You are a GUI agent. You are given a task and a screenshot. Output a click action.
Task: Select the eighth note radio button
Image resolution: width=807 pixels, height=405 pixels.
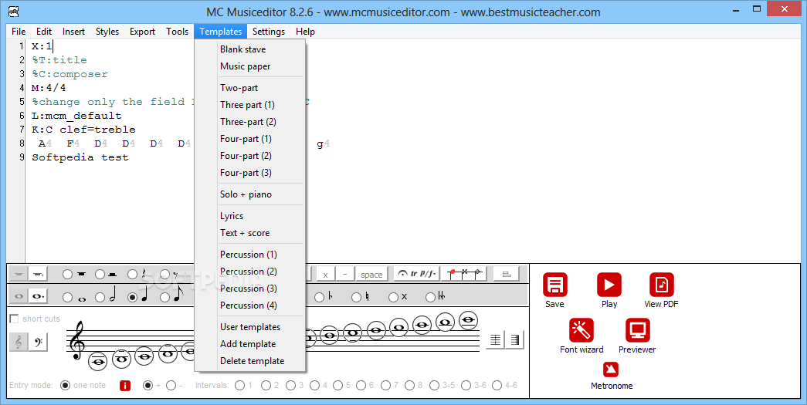(x=164, y=297)
